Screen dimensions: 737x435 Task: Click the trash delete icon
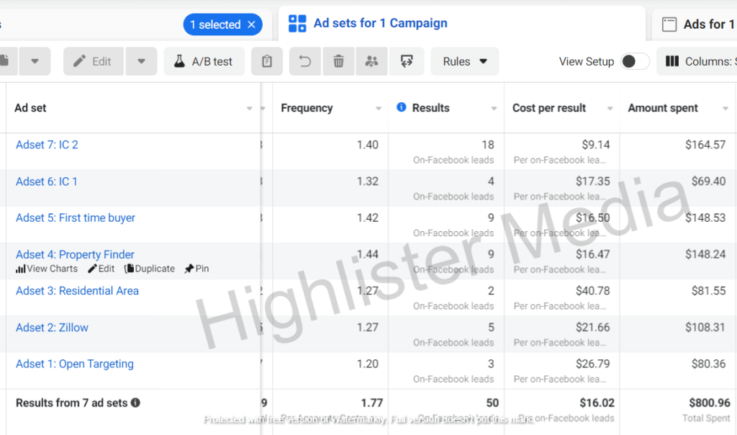click(338, 62)
